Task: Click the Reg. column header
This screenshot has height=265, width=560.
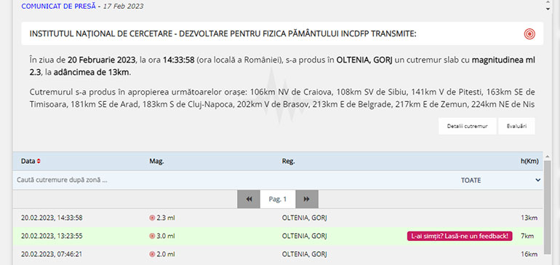Action: click(288, 162)
